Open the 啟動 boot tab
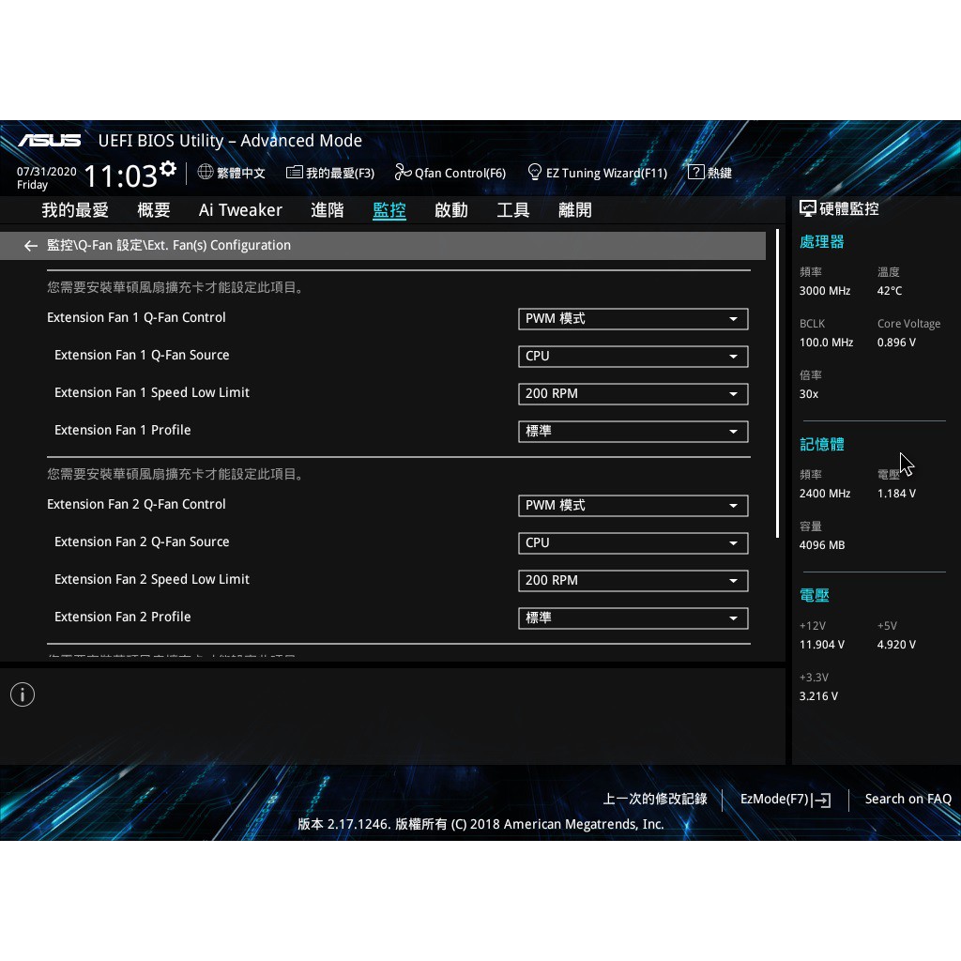 450,210
